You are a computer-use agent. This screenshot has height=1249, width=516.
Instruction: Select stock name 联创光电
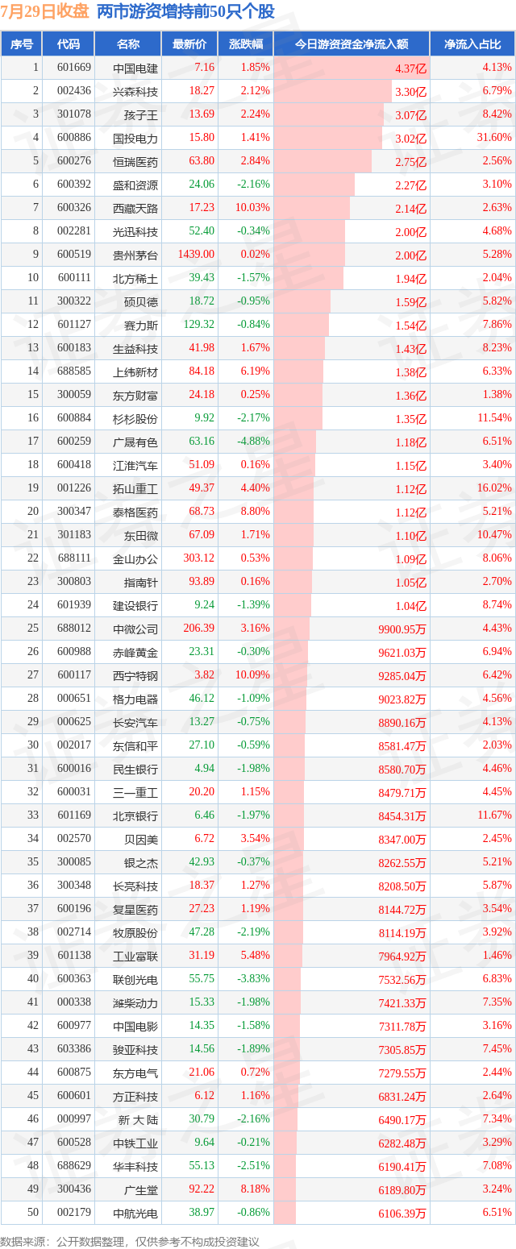135,980
